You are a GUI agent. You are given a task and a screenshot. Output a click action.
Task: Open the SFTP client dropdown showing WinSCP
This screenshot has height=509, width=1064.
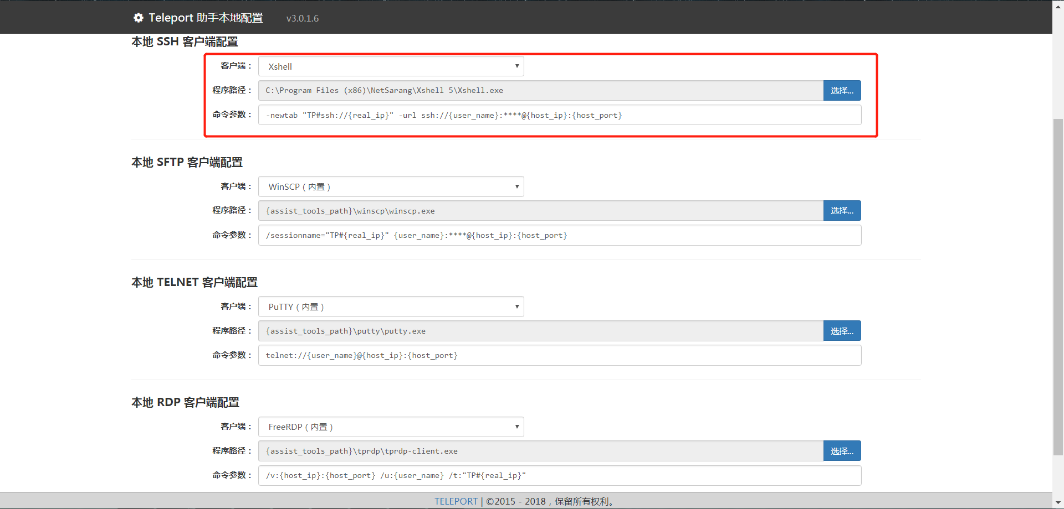tap(391, 186)
